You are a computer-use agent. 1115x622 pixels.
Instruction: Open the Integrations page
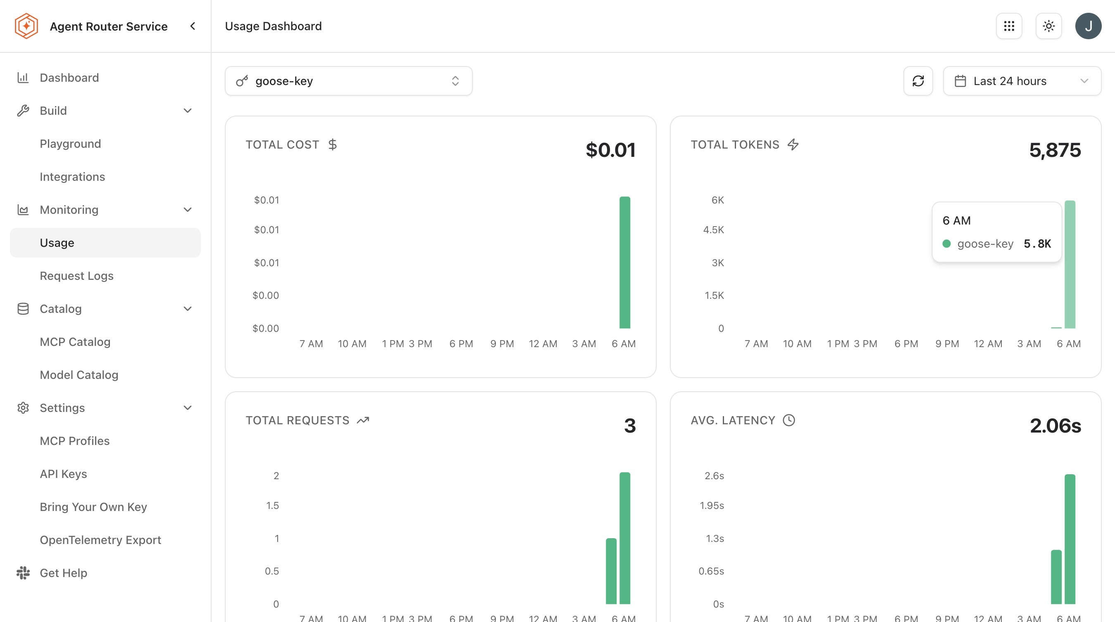[x=105, y=176]
